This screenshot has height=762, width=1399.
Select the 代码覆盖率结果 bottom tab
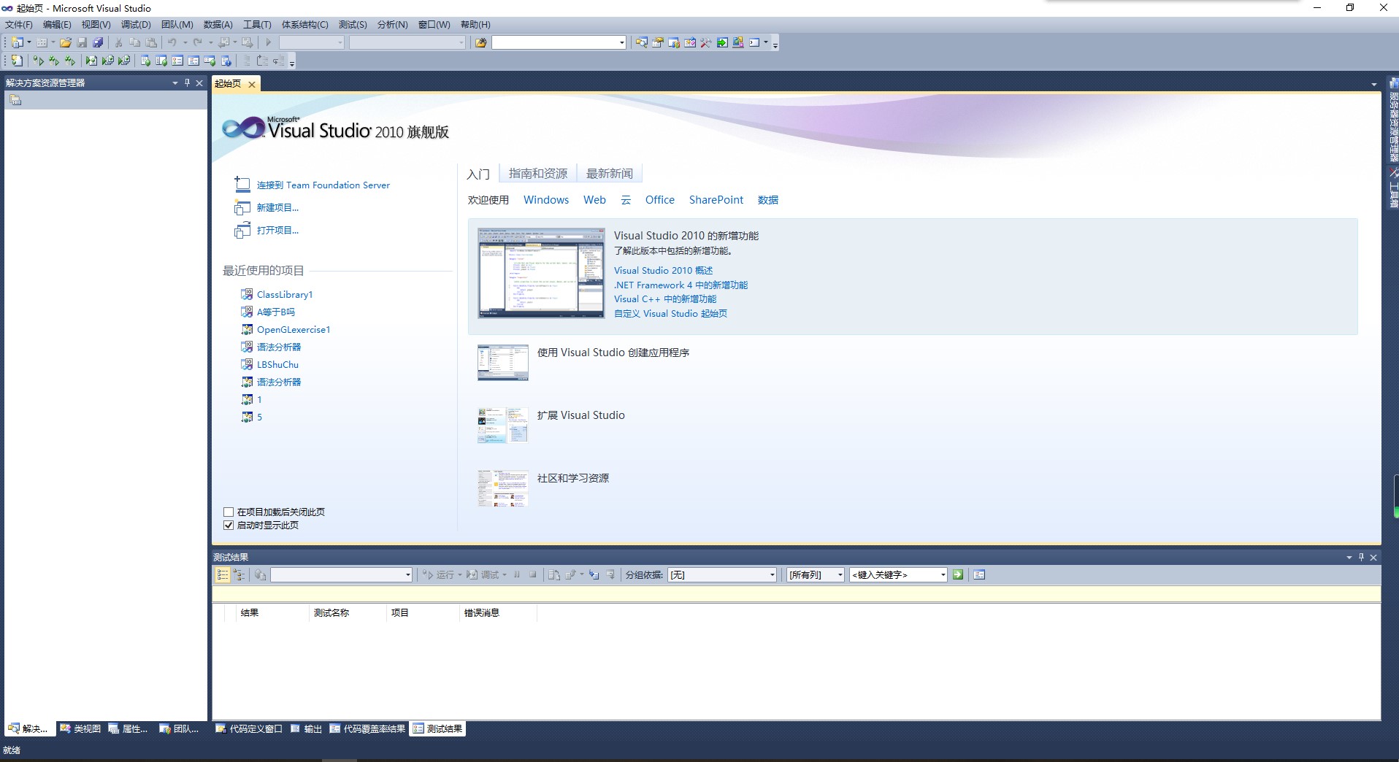click(x=367, y=728)
